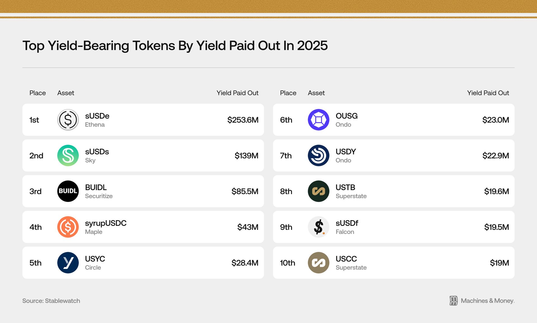Select the sUSDf Falcon dollar icon

[319, 227]
